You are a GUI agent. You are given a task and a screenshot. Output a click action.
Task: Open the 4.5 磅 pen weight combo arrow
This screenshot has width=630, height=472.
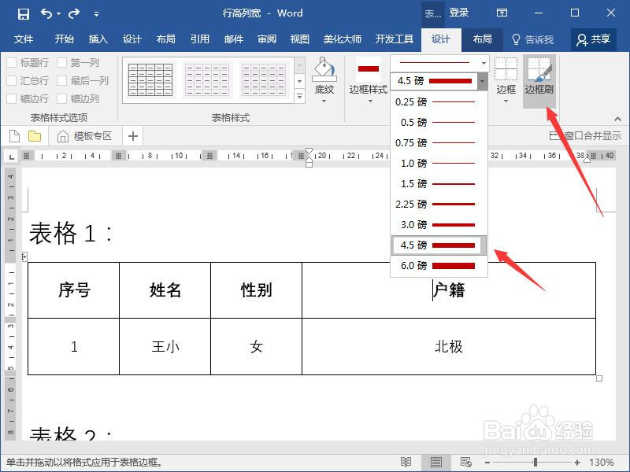coord(482,81)
